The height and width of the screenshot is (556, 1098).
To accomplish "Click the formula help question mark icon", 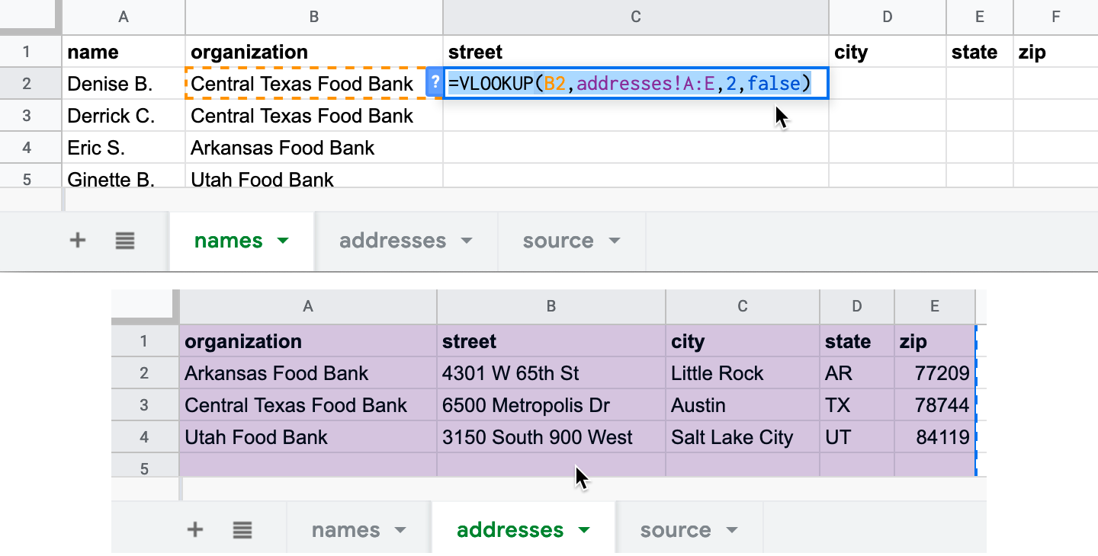I will tap(434, 82).
